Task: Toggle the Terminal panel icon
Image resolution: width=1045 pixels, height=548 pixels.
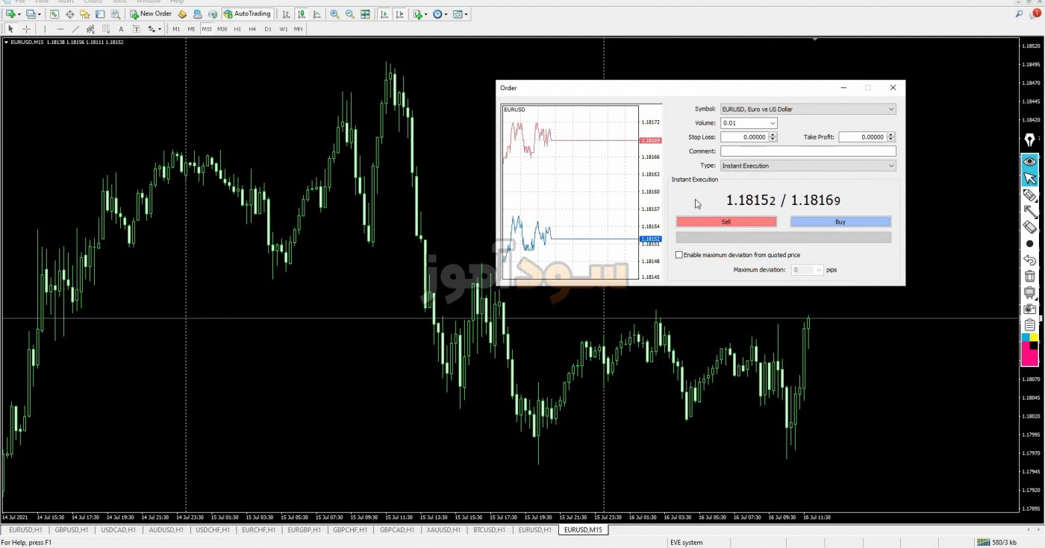Action: pos(100,13)
